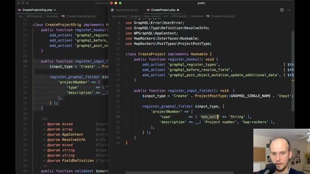Close the CreateProjectOrig.php tab
This screenshot has width=310, height=174.
(55, 10)
